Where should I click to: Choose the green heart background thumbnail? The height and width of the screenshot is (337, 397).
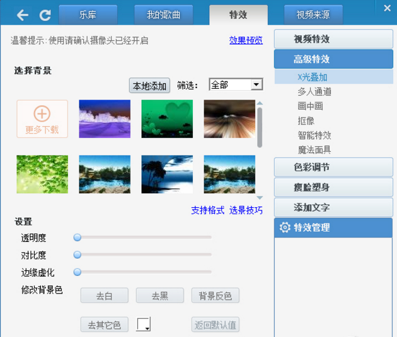click(x=166, y=118)
